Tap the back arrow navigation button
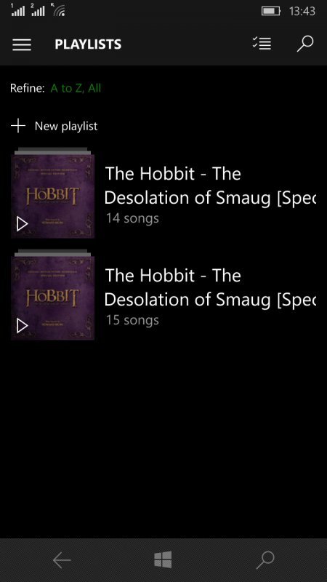The image size is (327, 582). click(62, 560)
